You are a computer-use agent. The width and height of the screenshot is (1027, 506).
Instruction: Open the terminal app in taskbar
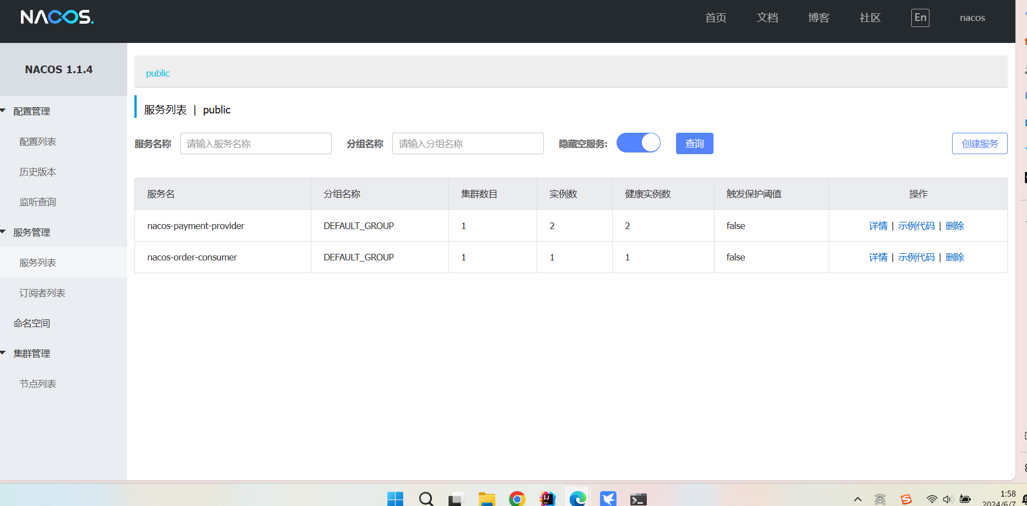click(638, 499)
